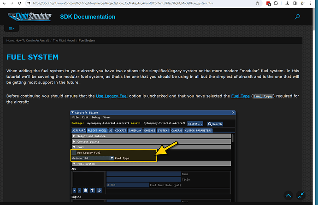Click the Microsoft Flight Simulator logo
The width and height of the screenshot is (318, 205).
[x=29, y=17]
